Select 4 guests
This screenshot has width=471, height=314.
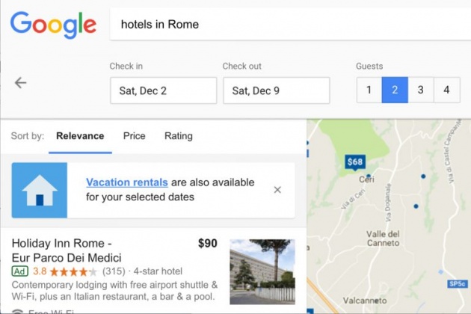(447, 90)
